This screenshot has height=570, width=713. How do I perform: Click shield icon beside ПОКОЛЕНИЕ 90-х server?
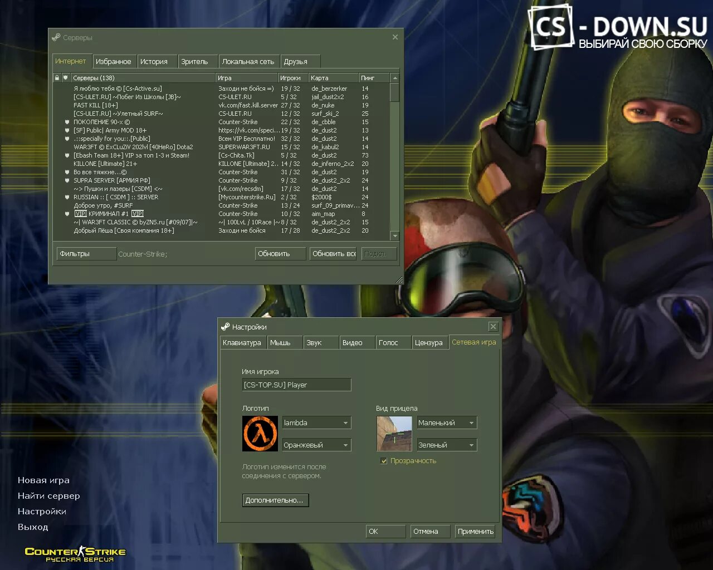tap(67, 122)
